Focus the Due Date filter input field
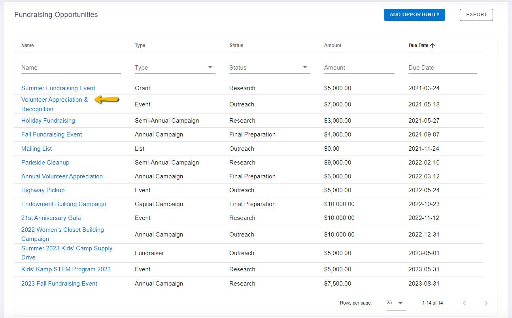The width and height of the screenshot is (512, 318). pyautogui.click(x=442, y=68)
